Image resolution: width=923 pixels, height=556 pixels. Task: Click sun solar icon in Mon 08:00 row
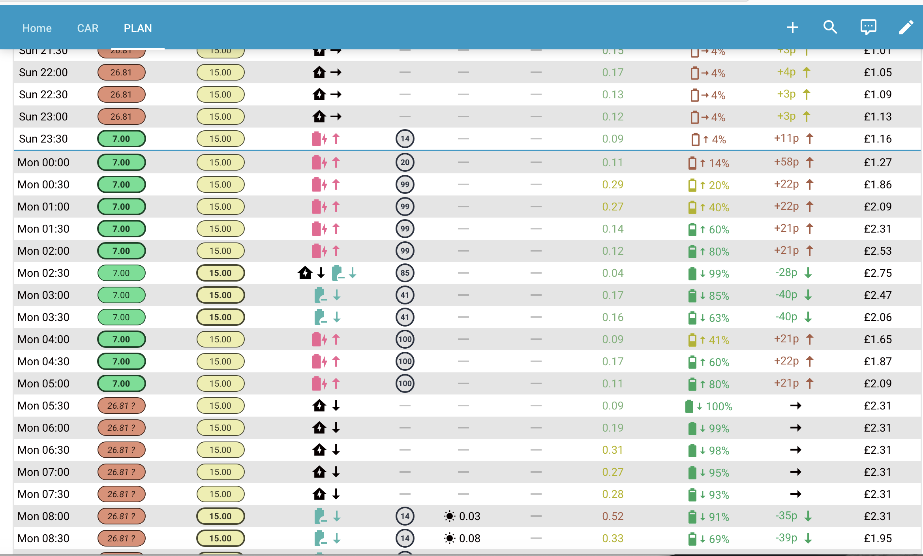click(449, 516)
